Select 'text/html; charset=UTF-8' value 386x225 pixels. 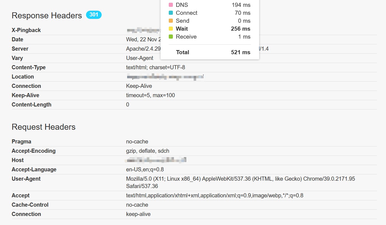156,67
